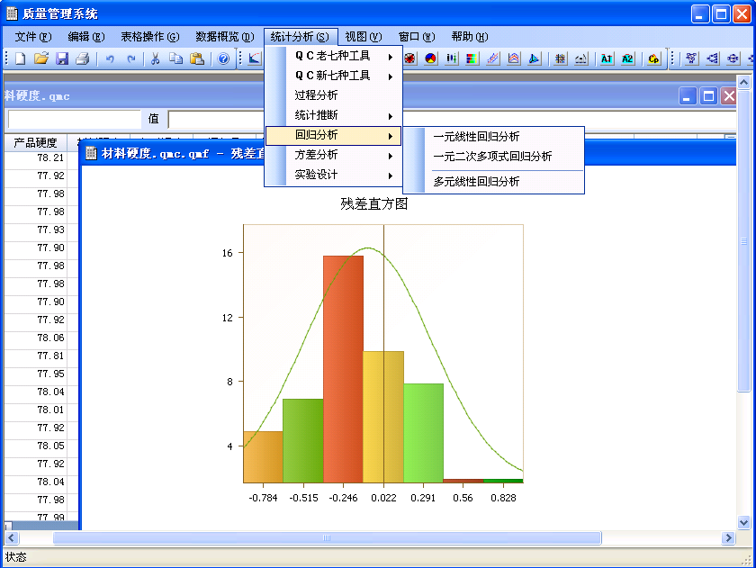The height and width of the screenshot is (568, 756).
Task: Open a file with the folder icon
Action: point(40,59)
